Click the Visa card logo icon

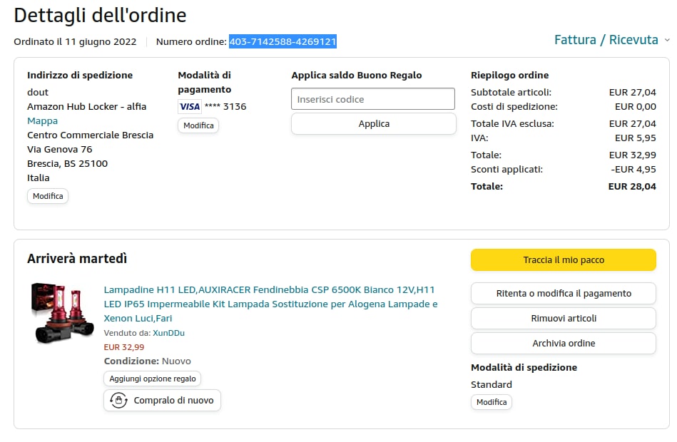(190, 107)
